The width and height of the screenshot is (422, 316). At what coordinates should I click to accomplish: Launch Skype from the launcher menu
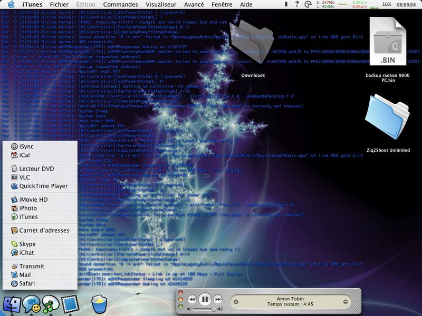(x=40, y=244)
